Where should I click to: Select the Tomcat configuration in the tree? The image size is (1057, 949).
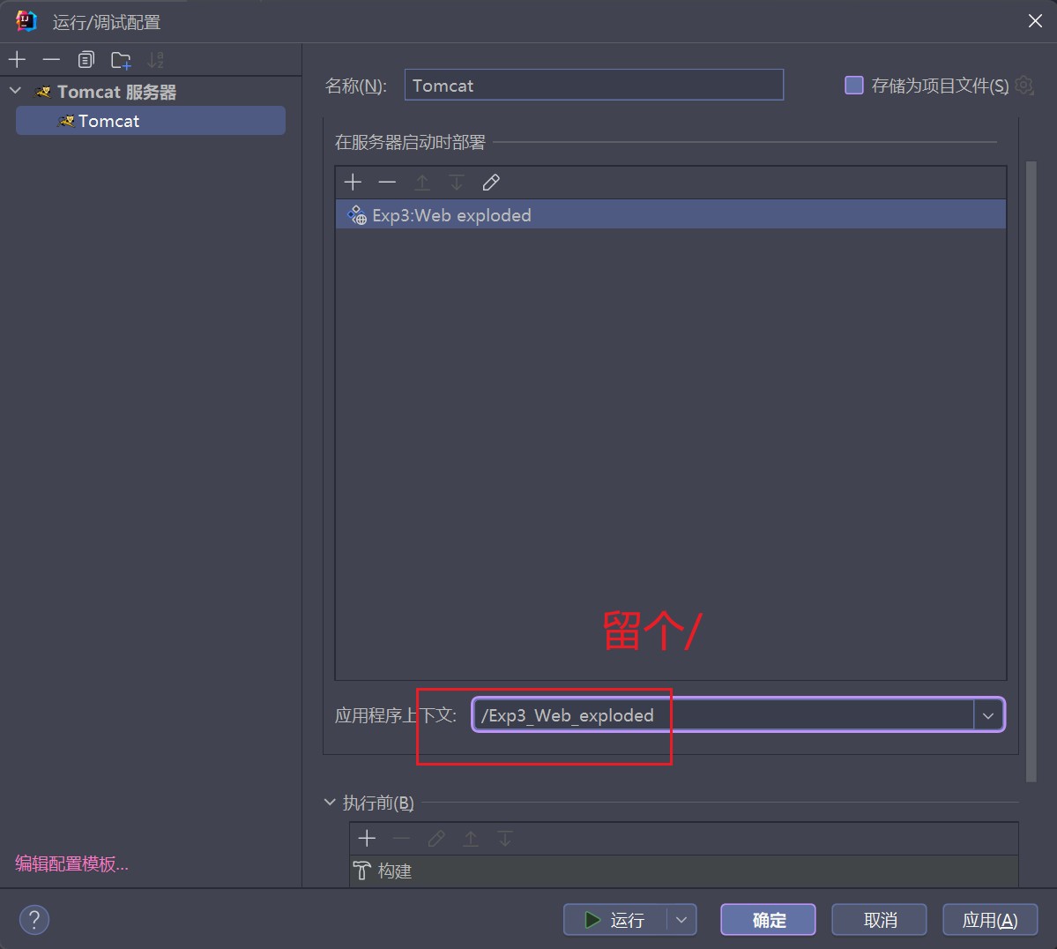[x=151, y=121]
